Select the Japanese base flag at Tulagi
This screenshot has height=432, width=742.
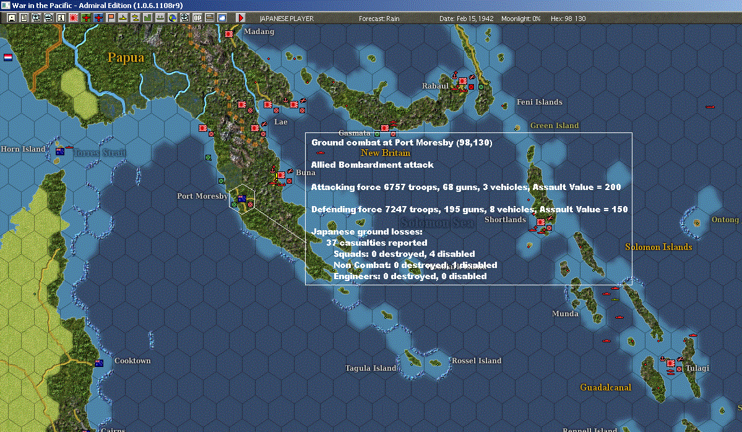[x=671, y=363]
